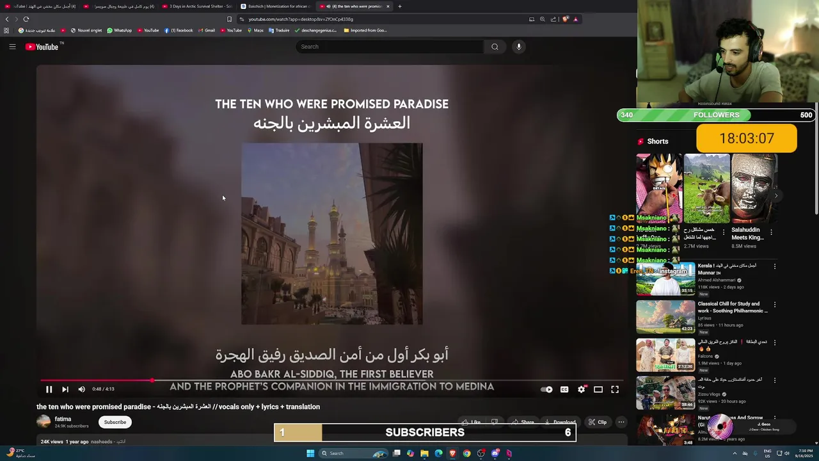Open Classical Chill for Study video thumbnail
The width and height of the screenshot is (819, 461).
[665, 316]
